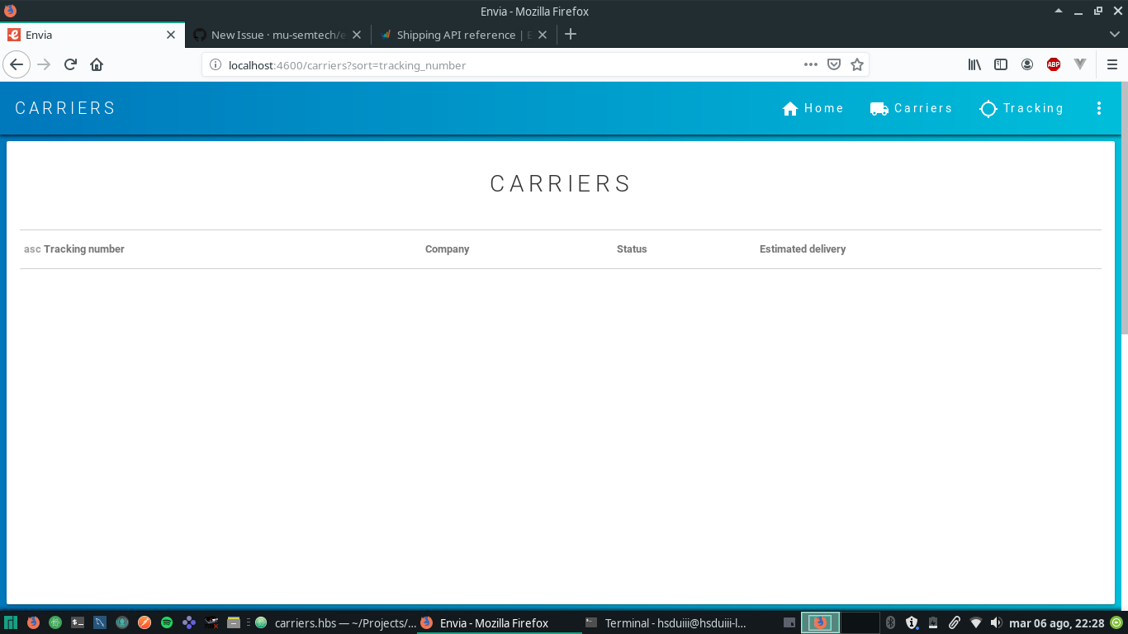This screenshot has height=634, width=1128.
Task: Bookmark this page with the star icon
Action: click(857, 64)
